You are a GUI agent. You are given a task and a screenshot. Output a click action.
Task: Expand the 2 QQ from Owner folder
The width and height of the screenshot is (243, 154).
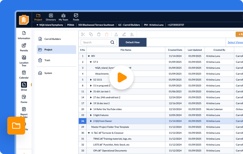tap(91, 121)
